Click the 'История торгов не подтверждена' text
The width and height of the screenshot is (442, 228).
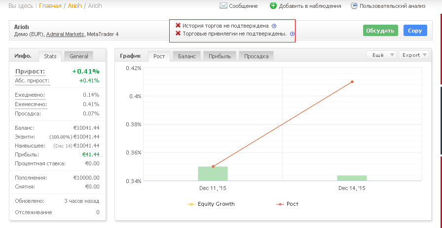(225, 26)
